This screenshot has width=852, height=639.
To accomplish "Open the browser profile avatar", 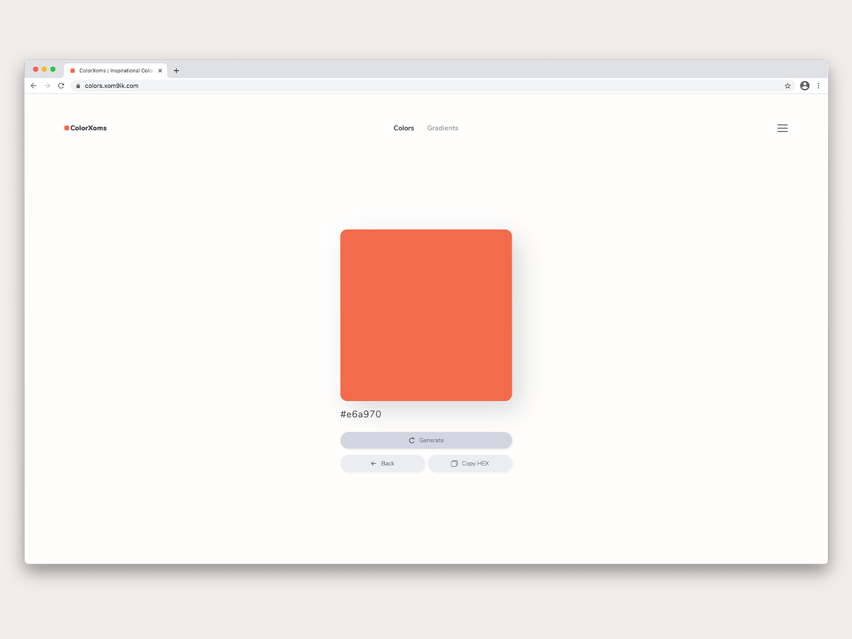I will coord(805,86).
